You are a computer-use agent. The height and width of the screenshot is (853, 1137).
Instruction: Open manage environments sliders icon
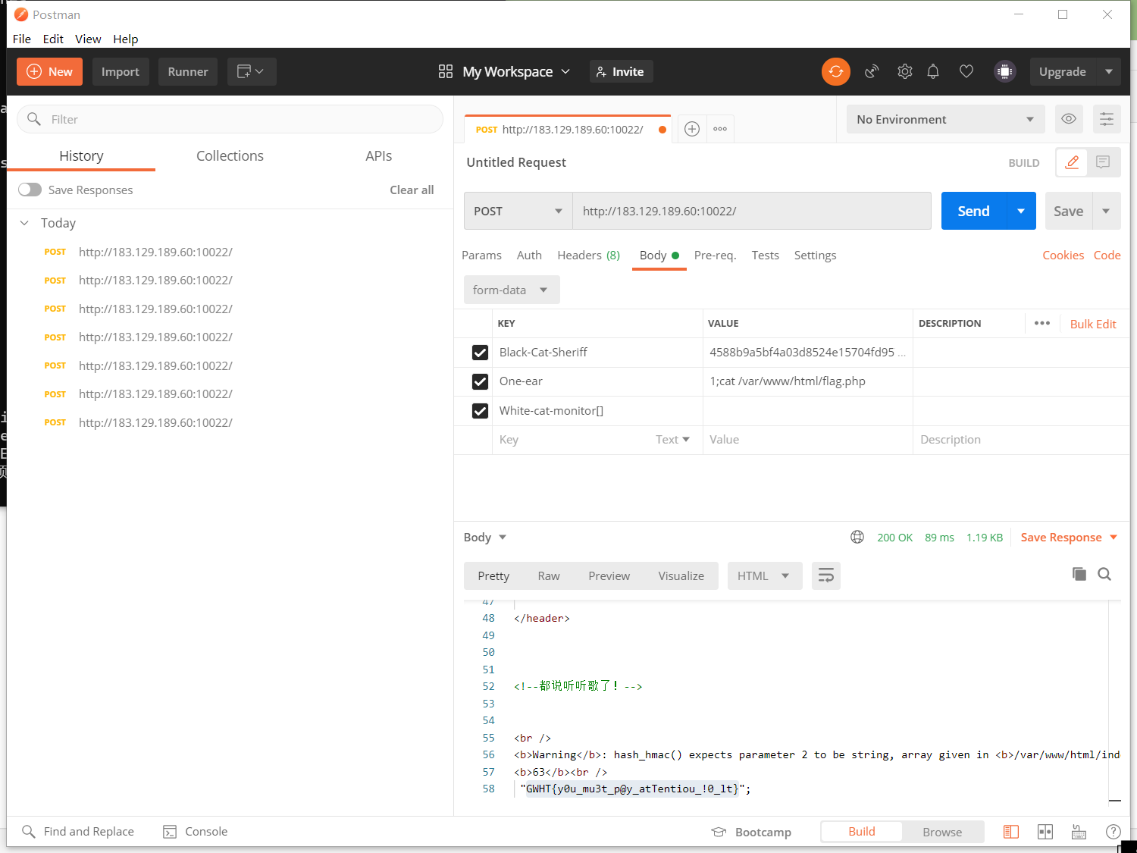click(x=1107, y=119)
